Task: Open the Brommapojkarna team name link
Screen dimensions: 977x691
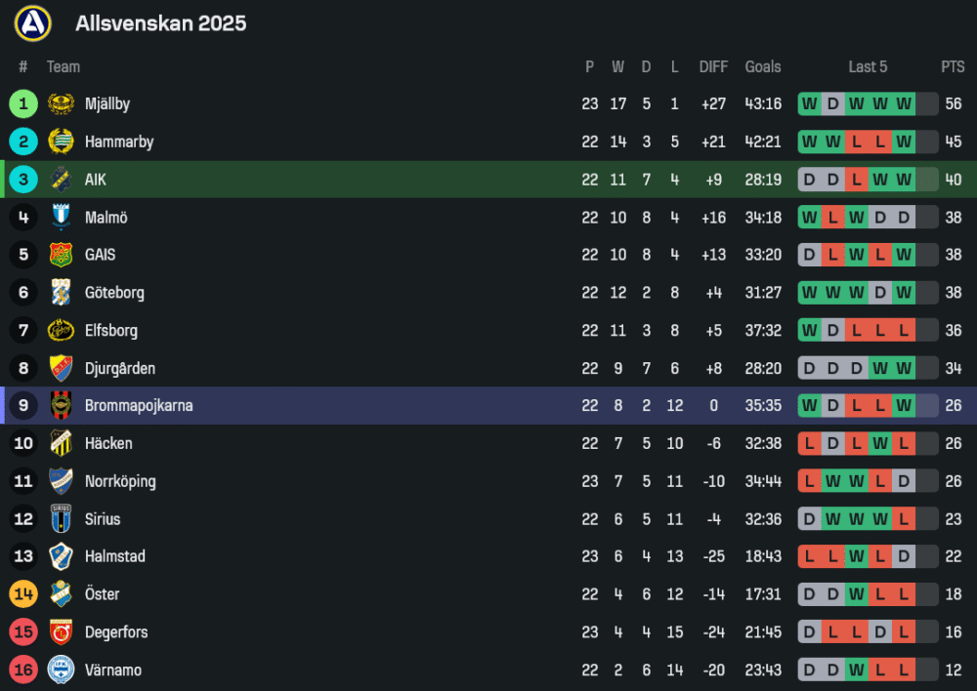Action: tap(139, 406)
